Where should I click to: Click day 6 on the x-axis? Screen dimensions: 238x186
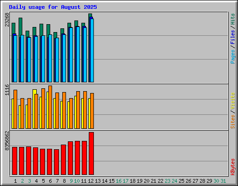click(x=50, y=181)
